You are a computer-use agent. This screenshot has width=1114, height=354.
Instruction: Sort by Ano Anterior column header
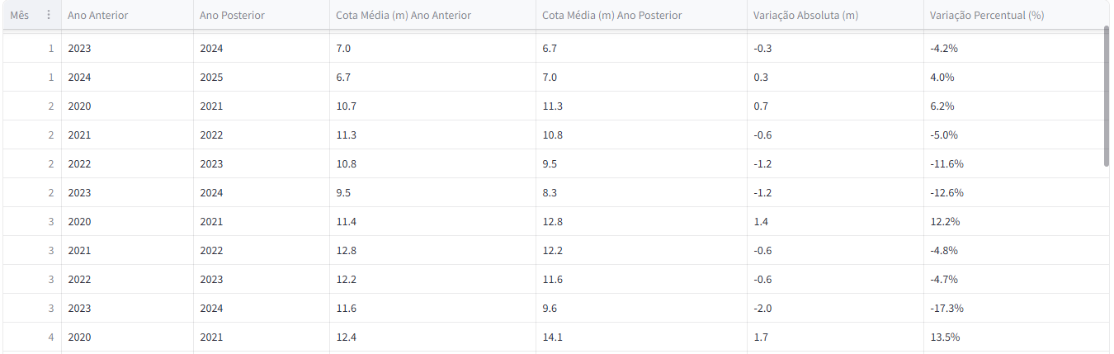98,15
